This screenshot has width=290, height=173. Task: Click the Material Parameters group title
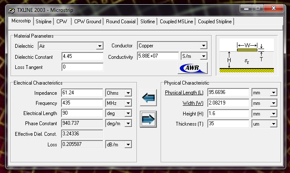click(33, 36)
